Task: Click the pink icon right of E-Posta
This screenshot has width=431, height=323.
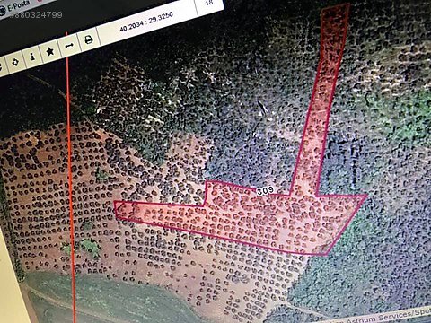Action: coord(40,1)
